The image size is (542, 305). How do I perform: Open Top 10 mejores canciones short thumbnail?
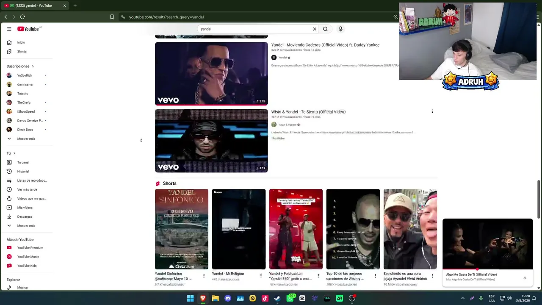353,229
